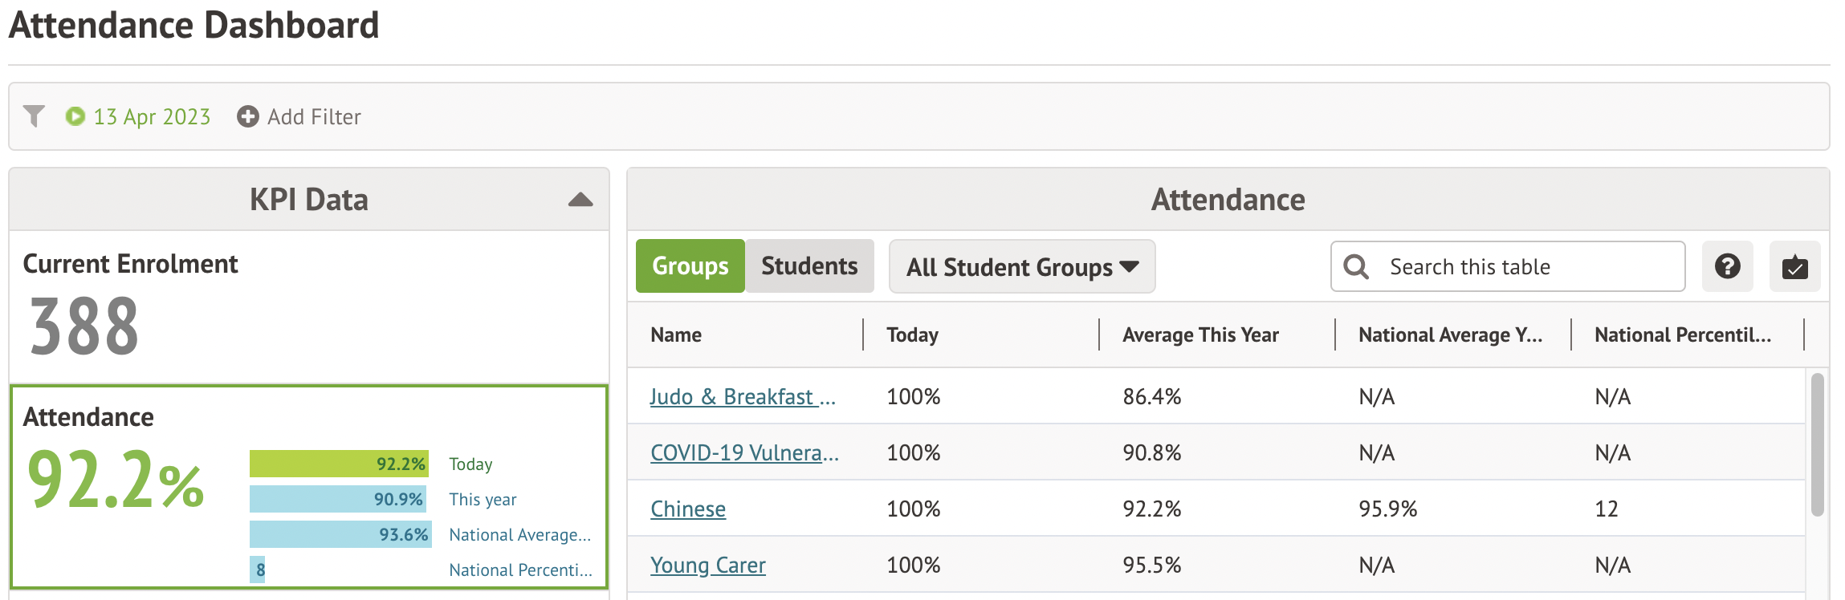Click the filter funnel icon

point(33,116)
